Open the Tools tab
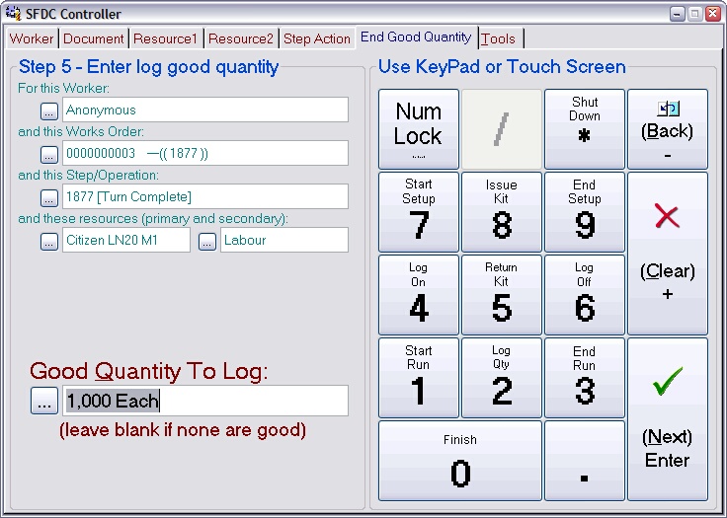Viewport: 727px width, 518px height. coord(498,38)
